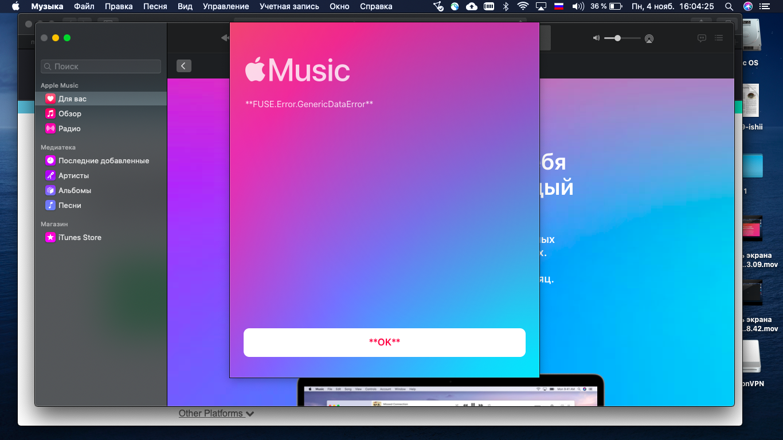Adjust the Music volume slider knob

(617, 38)
